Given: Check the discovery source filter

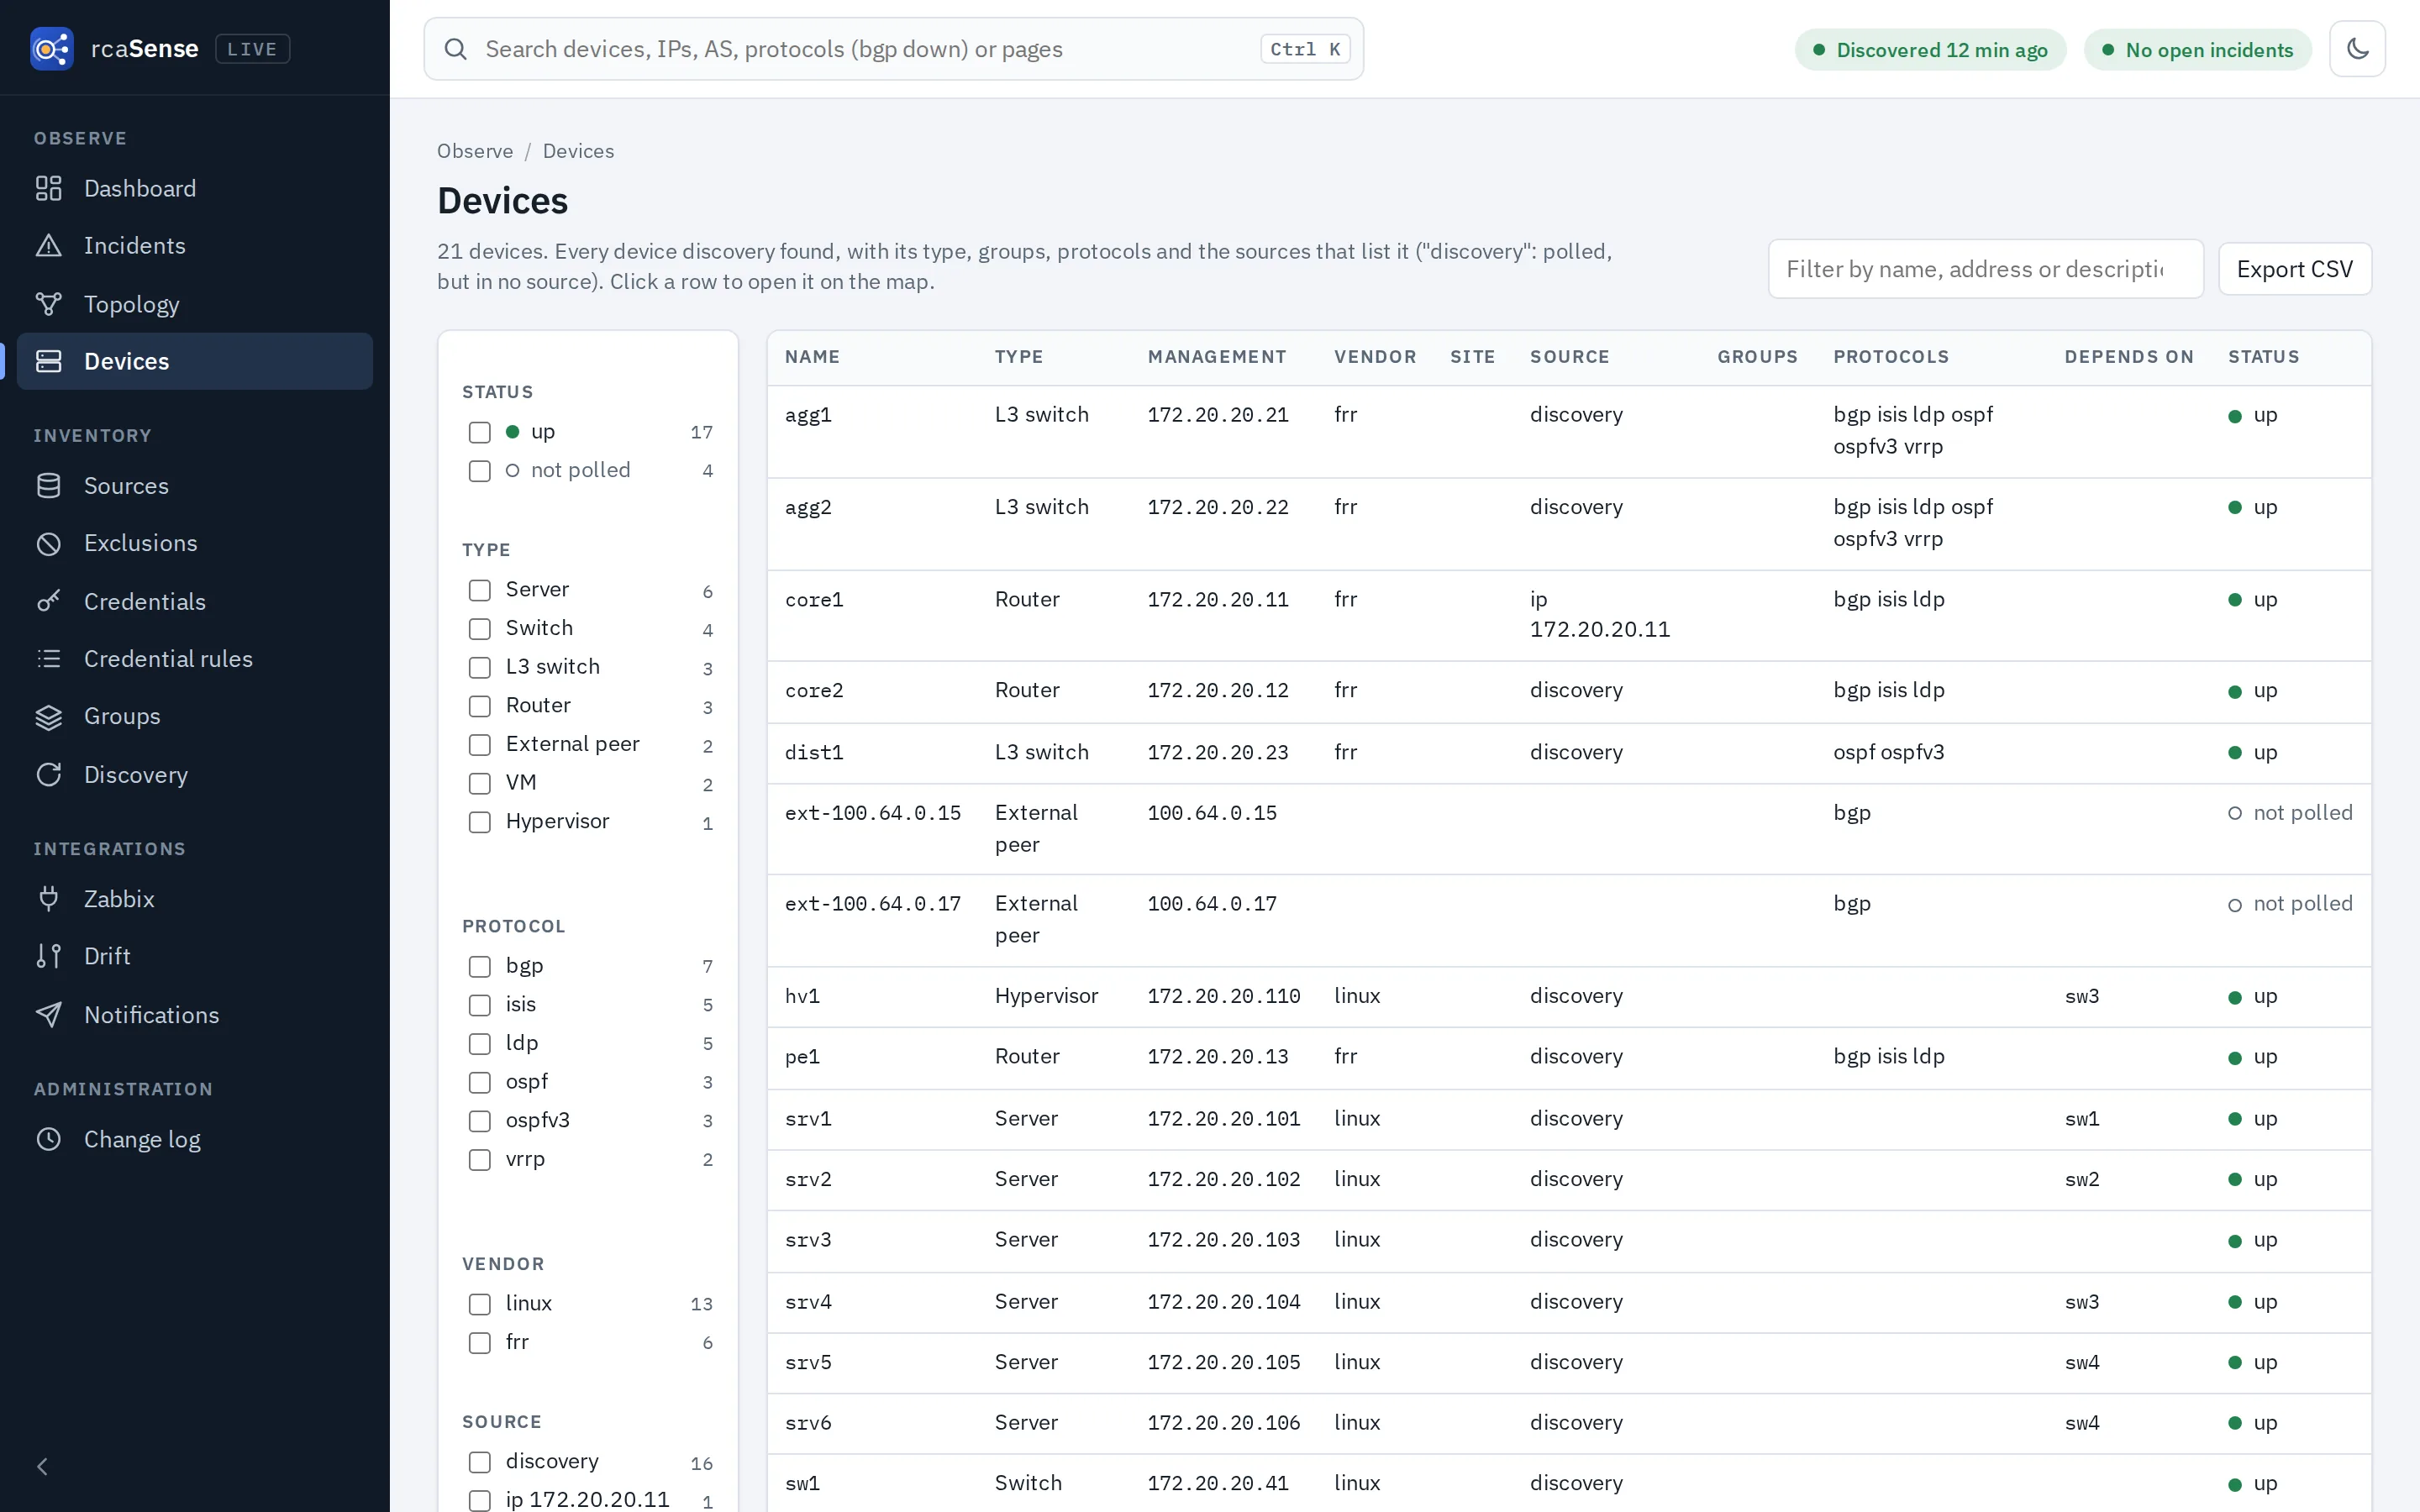Looking at the screenshot, I should pos(480,1462).
